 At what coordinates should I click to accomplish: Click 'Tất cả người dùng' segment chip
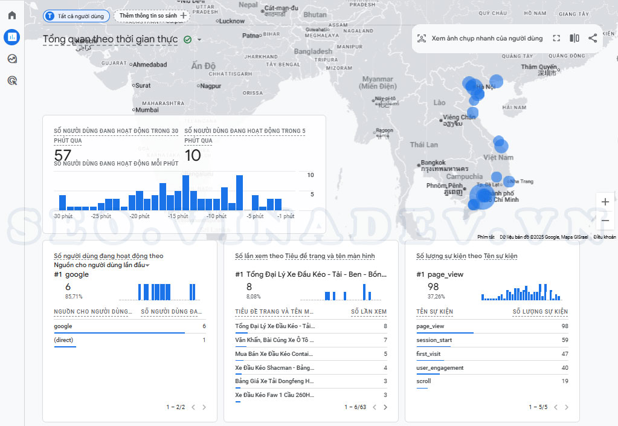tap(76, 16)
